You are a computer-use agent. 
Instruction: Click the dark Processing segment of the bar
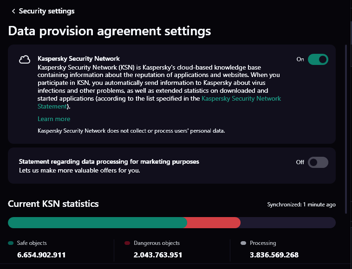(288, 223)
